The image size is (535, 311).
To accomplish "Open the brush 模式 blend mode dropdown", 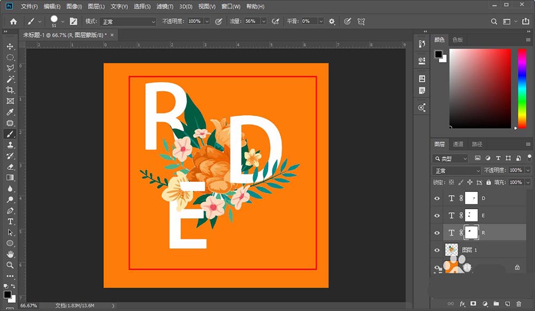I will tap(128, 21).
